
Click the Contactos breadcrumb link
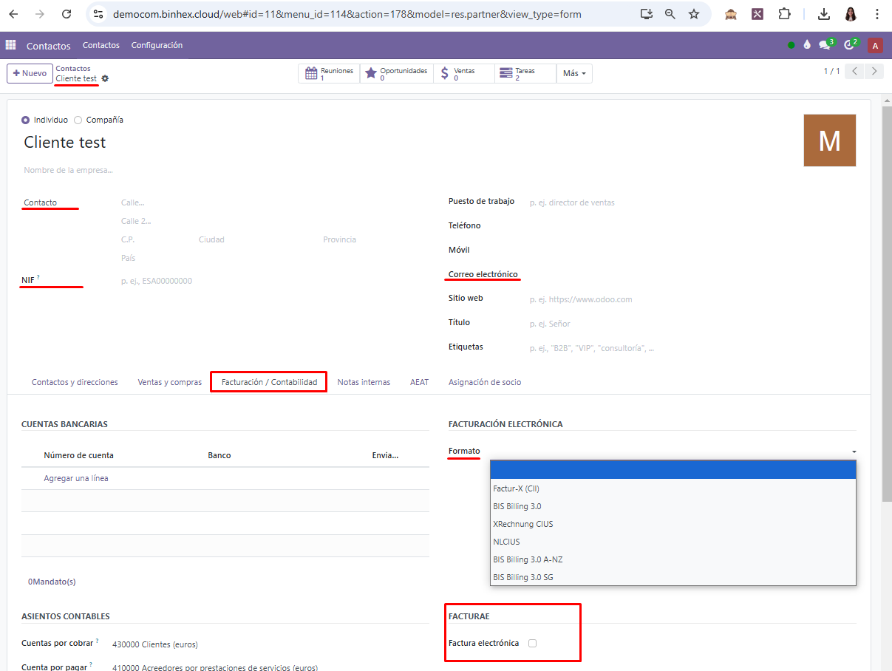point(73,68)
